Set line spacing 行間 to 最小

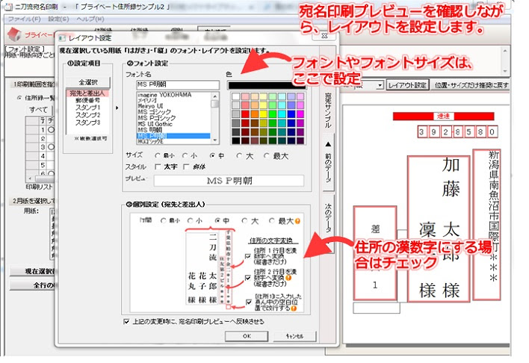164,220
